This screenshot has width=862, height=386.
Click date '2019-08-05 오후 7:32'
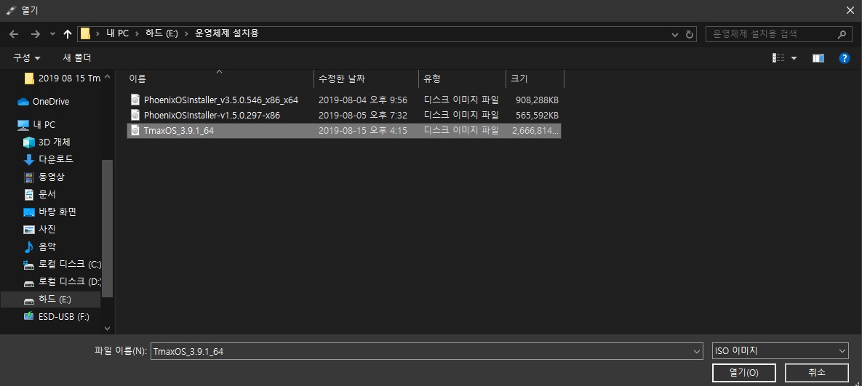(363, 116)
